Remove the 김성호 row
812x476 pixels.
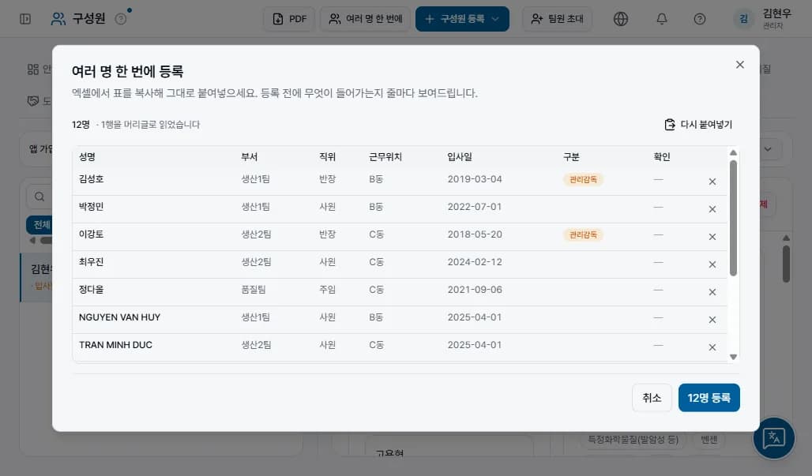point(712,182)
